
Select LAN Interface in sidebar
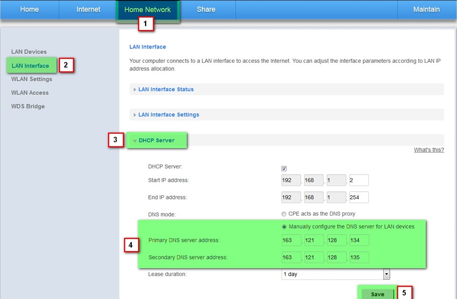point(30,66)
